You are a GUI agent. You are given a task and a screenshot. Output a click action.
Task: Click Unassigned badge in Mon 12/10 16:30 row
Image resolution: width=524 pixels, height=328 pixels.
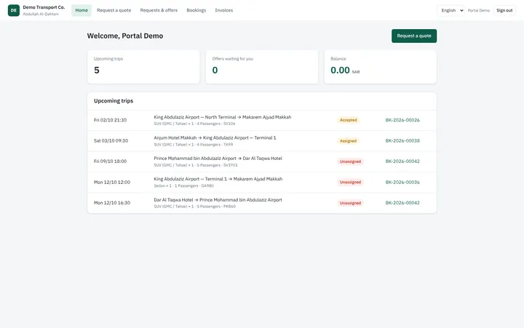pyautogui.click(x=350, y=203)
